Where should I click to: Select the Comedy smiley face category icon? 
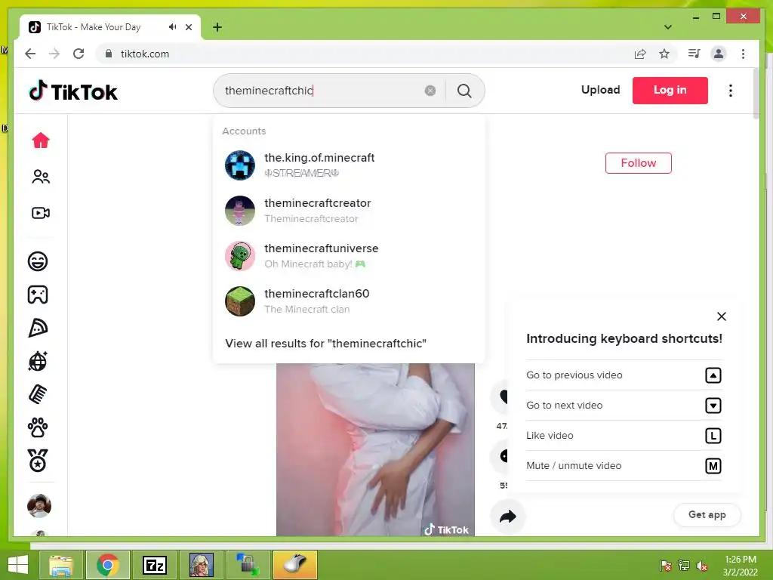click(x=38, y=261)
